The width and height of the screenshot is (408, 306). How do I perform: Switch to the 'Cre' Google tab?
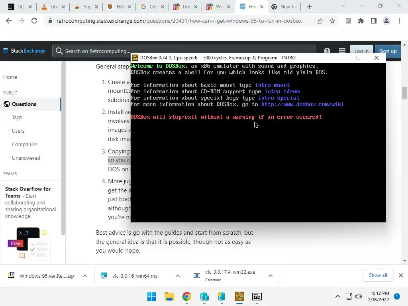coord(153,7)
